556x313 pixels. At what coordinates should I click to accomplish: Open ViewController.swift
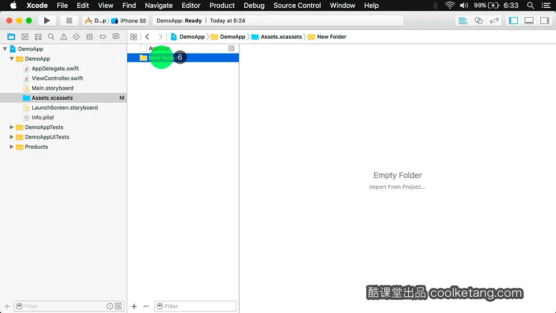click(x=57, y=78)
